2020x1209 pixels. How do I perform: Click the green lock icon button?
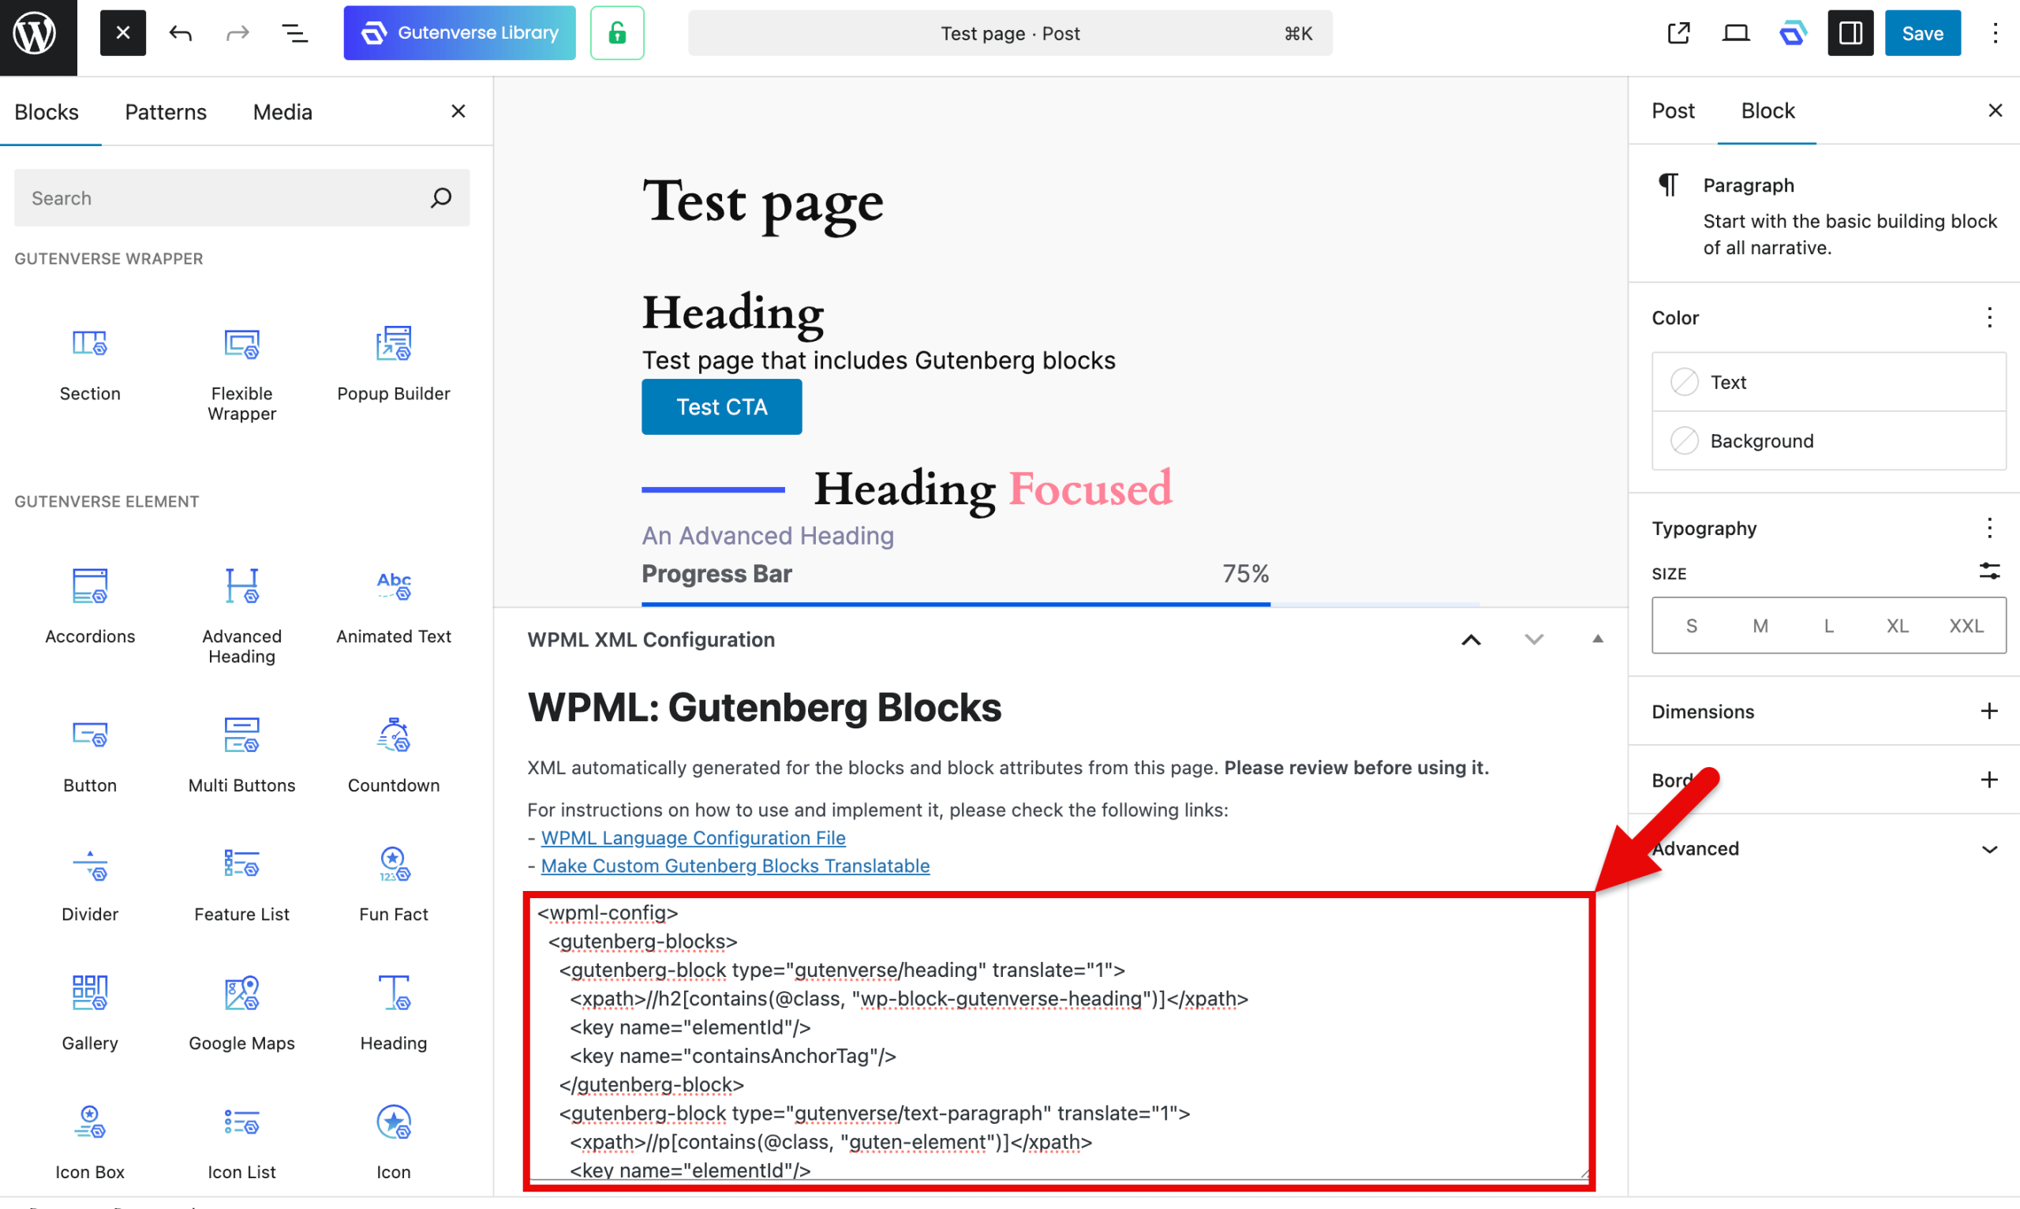(x=617, y=33)
